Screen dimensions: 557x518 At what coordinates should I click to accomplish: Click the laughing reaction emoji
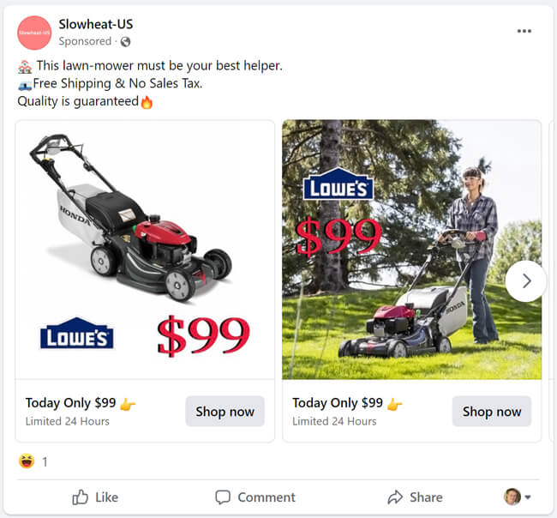(27, 461)
